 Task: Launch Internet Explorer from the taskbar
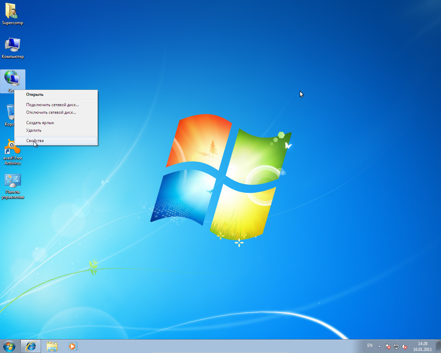click(x=31, y=346)
